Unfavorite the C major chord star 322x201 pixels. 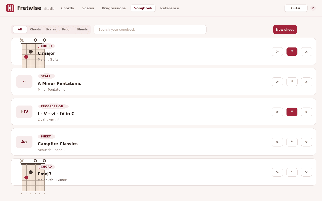click(292, 52)
